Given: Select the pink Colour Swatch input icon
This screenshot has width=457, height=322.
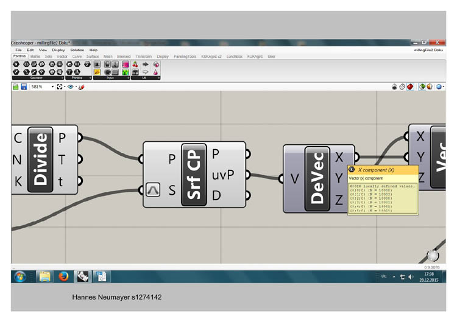Looking at the screenshot, I should [x=126, y=65].
